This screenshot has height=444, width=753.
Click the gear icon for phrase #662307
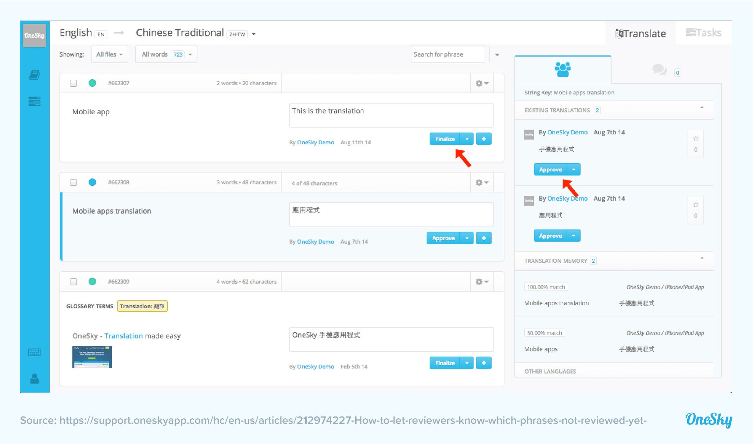coord(482,83)
